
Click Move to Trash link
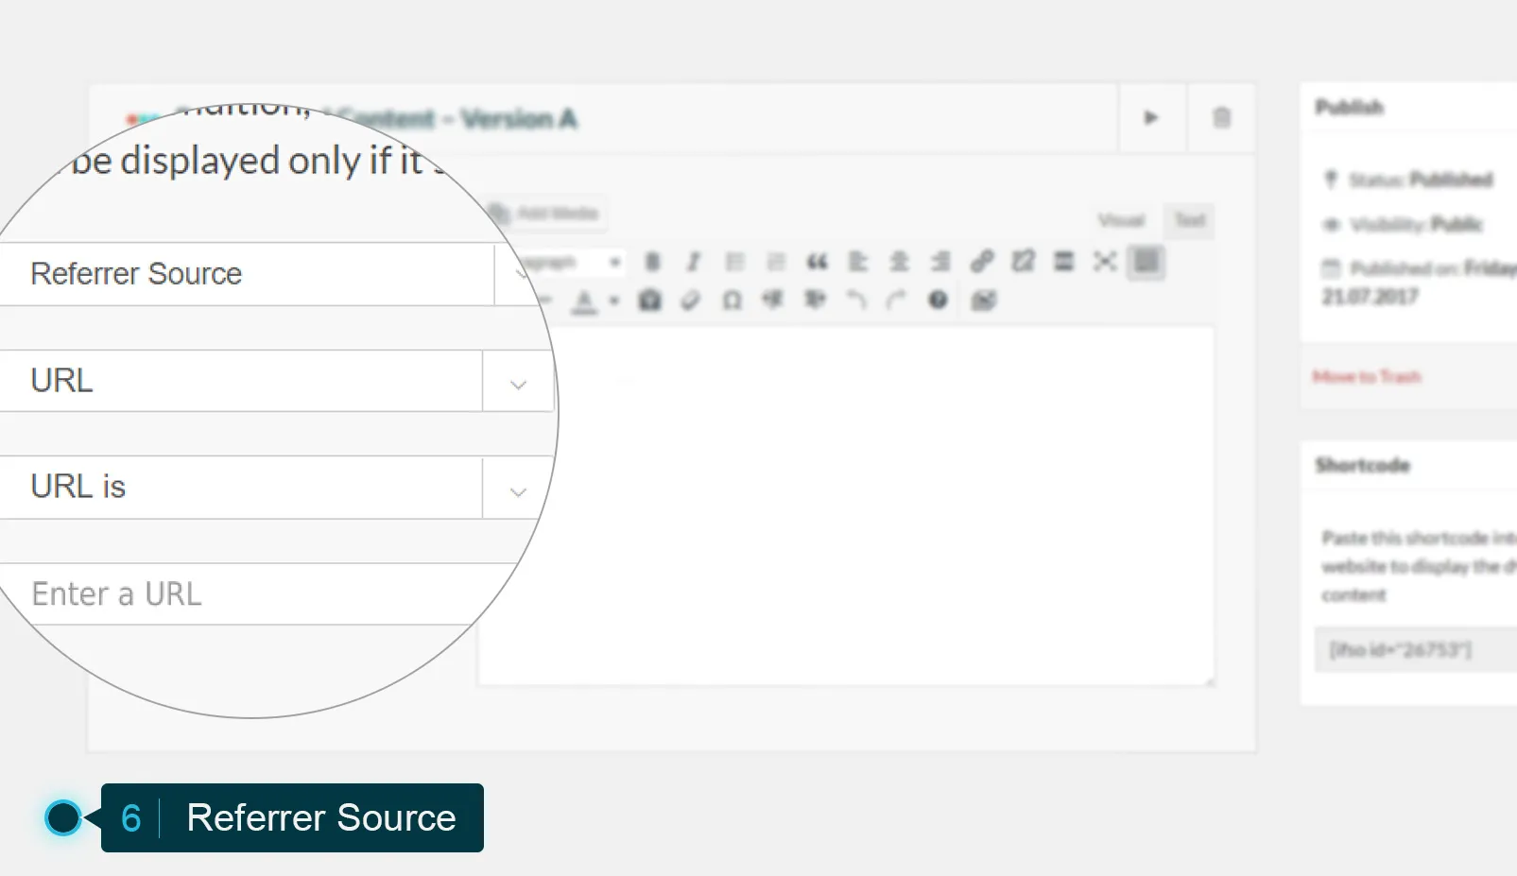click(1366, 376)
